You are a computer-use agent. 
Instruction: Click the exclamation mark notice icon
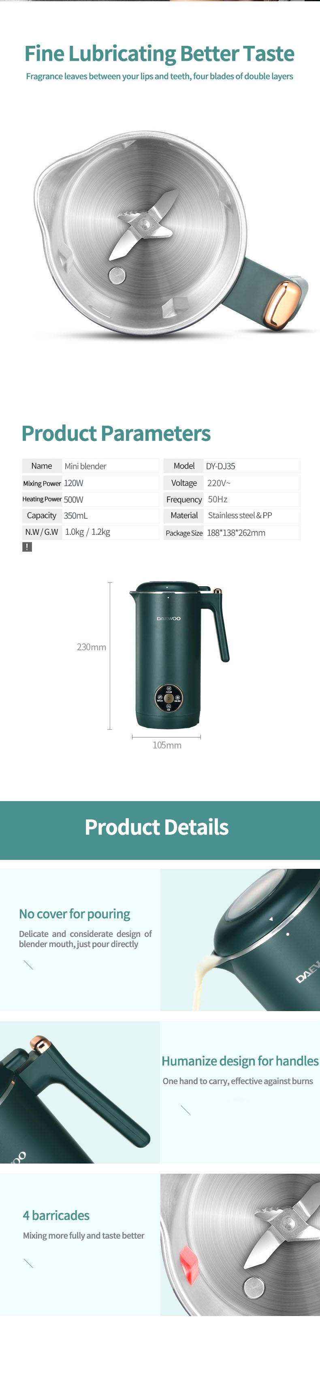[x=27, y=547]
